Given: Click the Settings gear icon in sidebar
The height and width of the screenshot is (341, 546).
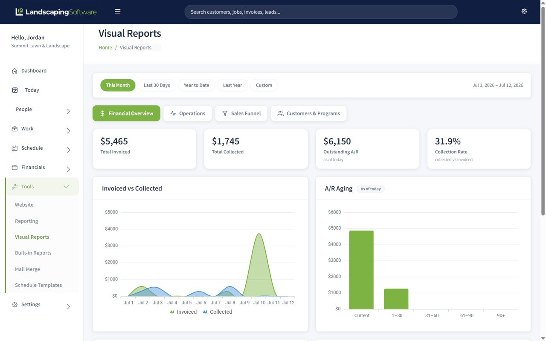Looking at the screenshot, I should coord(15,305).
